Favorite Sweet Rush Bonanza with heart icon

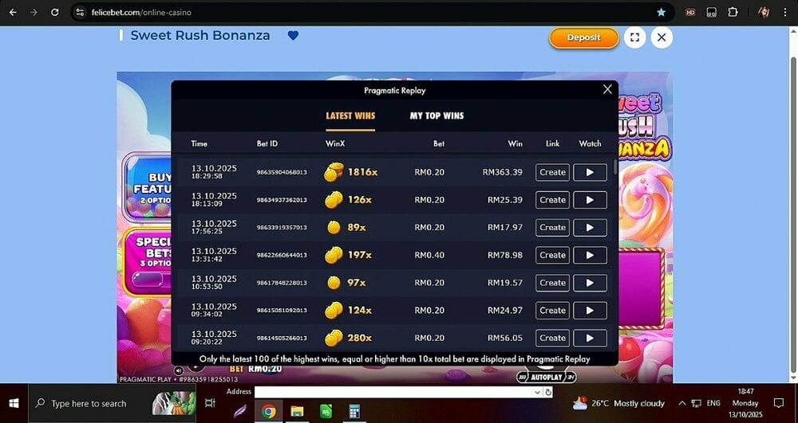293,36
